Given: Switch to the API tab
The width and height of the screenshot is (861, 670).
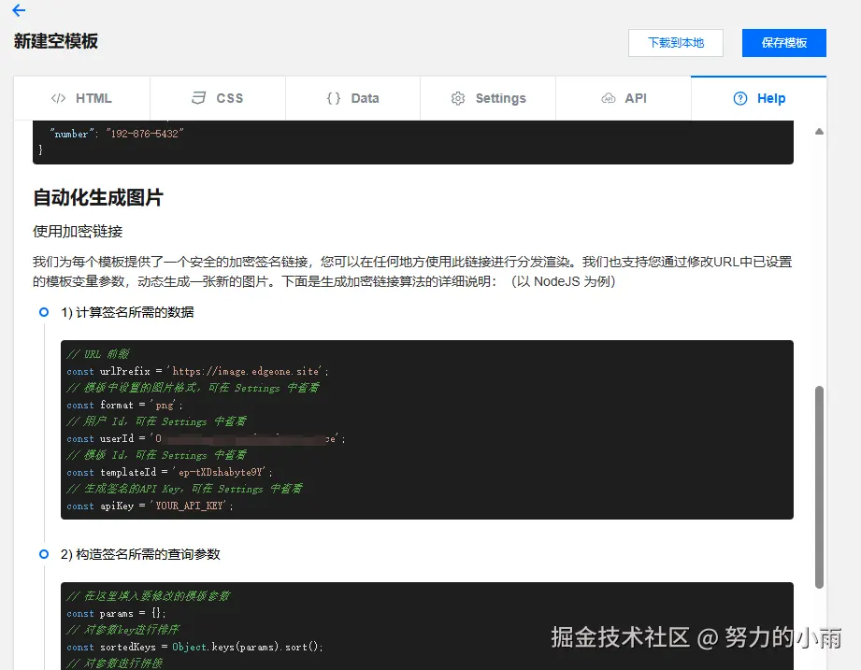Looking at the screenshot, I should point(624,98).
